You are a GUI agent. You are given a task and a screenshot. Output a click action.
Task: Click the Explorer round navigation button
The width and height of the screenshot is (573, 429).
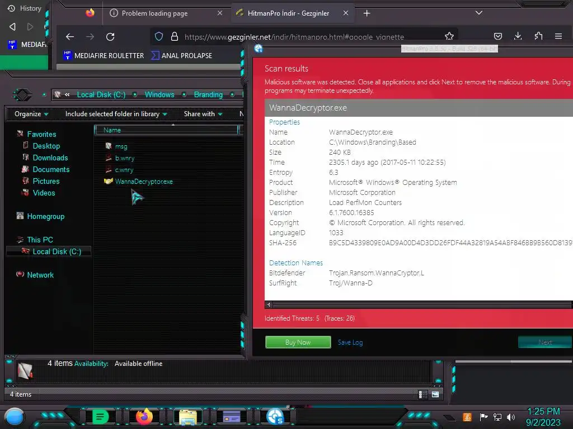(x=22, y=95)
